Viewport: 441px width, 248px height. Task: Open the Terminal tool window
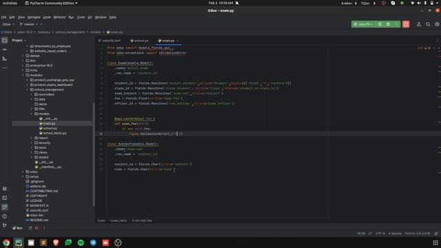coord(5,198)
